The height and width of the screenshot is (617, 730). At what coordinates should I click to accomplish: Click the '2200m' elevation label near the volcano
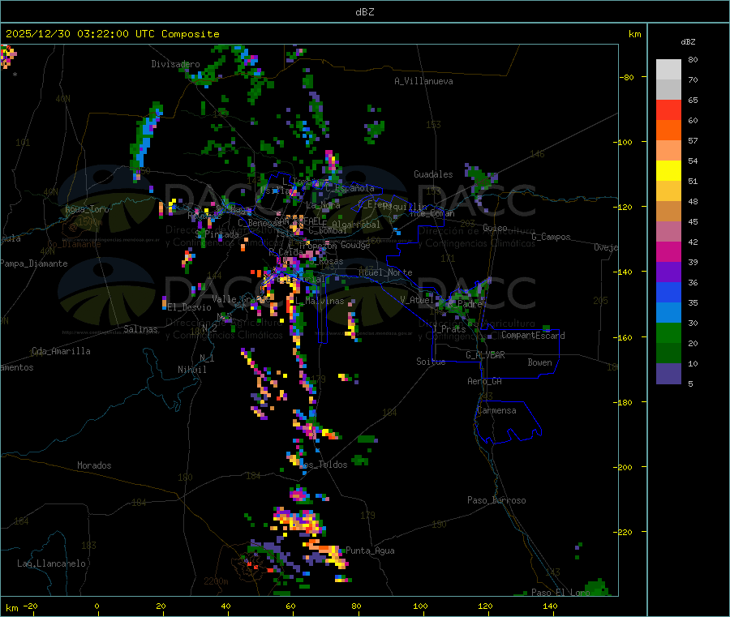tap(216, 581)
